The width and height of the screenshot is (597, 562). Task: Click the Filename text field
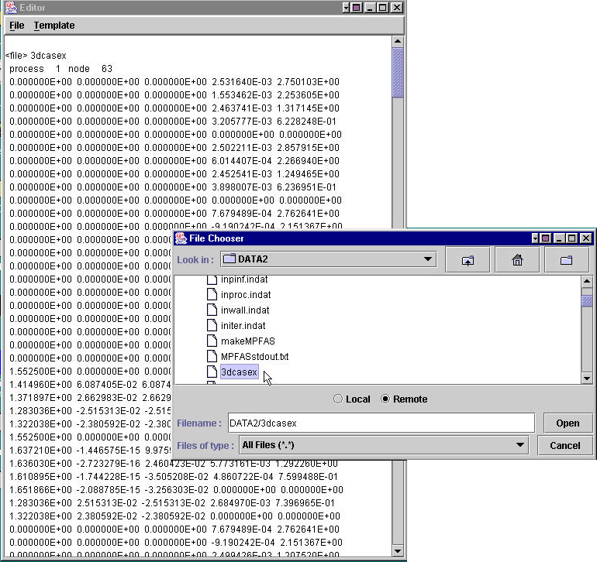[379, 423]
